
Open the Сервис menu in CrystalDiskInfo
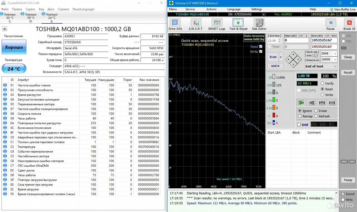30,9
